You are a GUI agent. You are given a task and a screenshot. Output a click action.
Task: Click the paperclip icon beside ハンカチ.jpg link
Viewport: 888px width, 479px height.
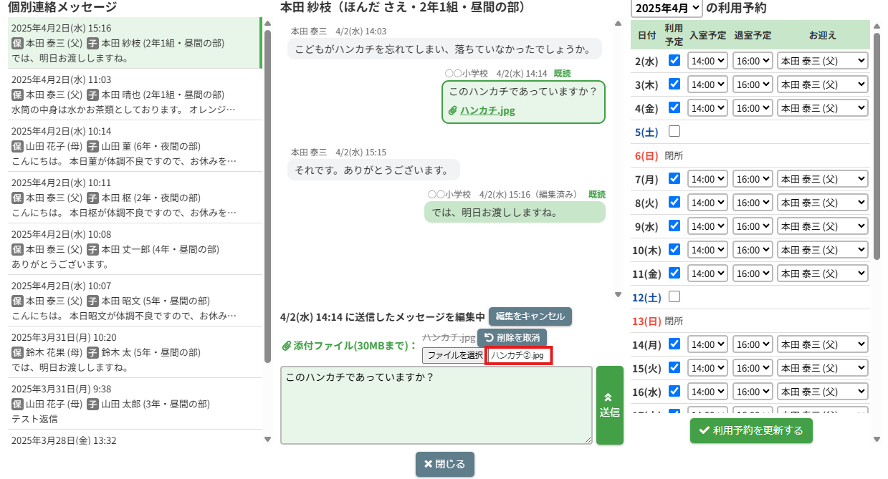(x=452, y=111)
